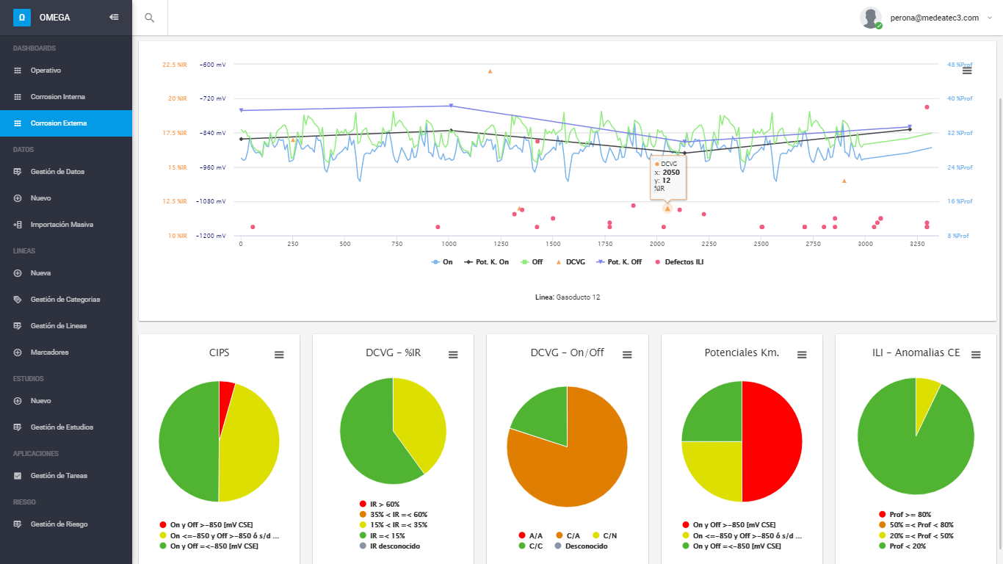Open Gestión de Estudios
The height and width of the screenshot is (564, 1003).
click(x=66, y=427)
